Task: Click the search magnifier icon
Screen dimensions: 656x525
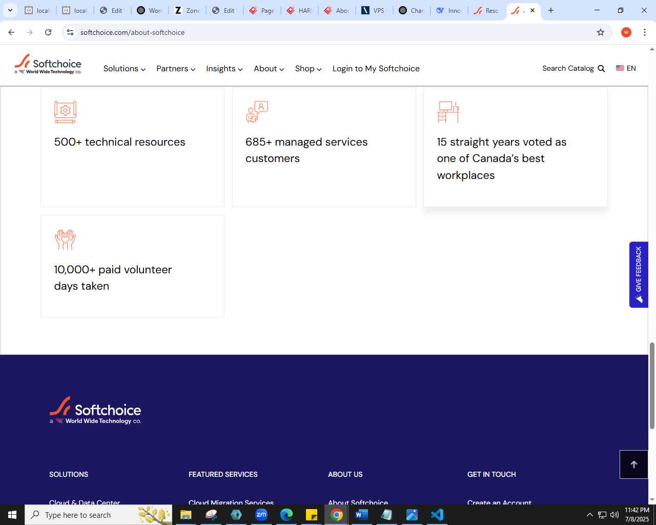Action: (x=602, y=69)
